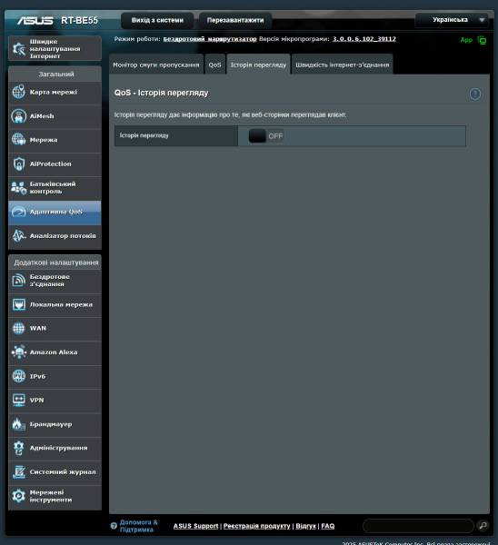This screenshot has height=545, width=498.
Task: Click the help question mark icon in footer
Action: [114, 526]
